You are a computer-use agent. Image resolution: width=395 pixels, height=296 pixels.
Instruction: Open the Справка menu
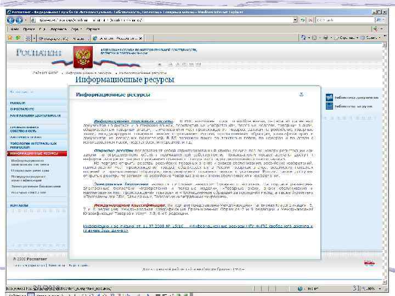point(93,29)
